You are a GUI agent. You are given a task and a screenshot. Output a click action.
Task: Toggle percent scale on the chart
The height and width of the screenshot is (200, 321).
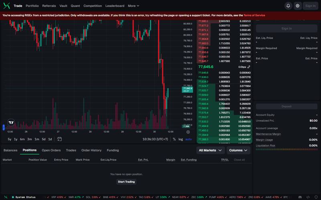coord(174,139)
